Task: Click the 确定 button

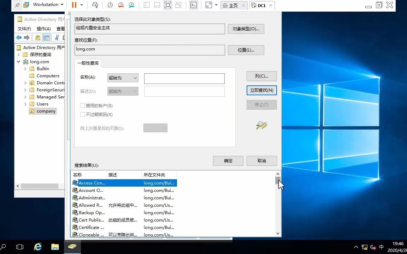Action: tap(228, 161)
